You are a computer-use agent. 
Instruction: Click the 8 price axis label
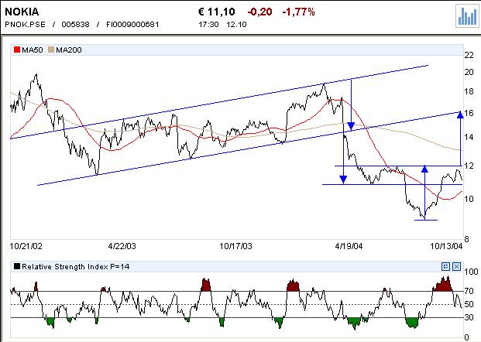466,239
